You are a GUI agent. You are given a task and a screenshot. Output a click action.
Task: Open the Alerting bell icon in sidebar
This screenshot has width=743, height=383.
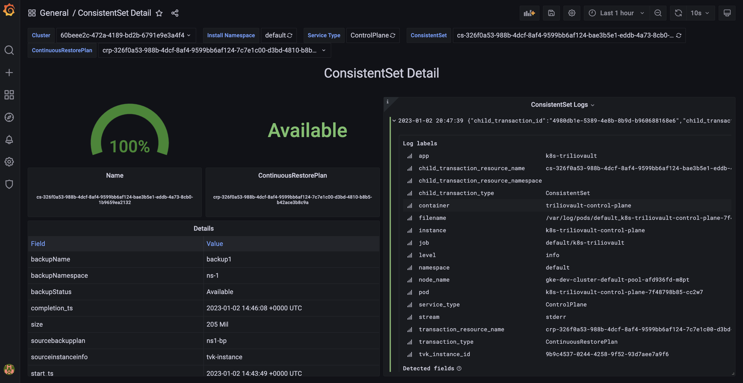point(9,140)
